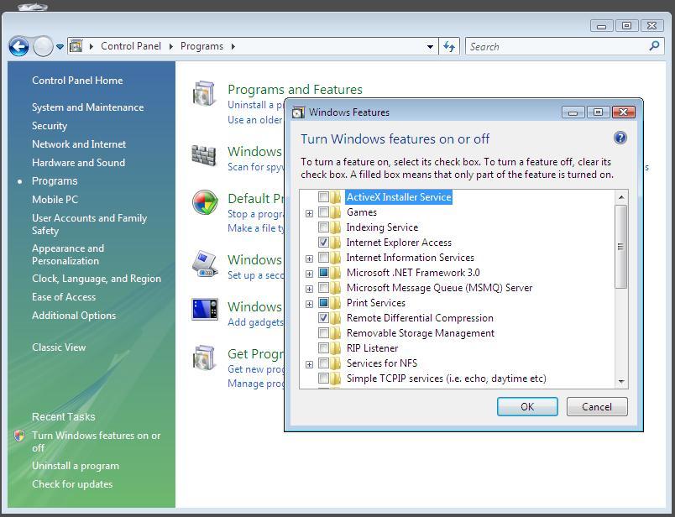Click the Search input field
The image size is (675, 517).
click(x=558, y=46)
